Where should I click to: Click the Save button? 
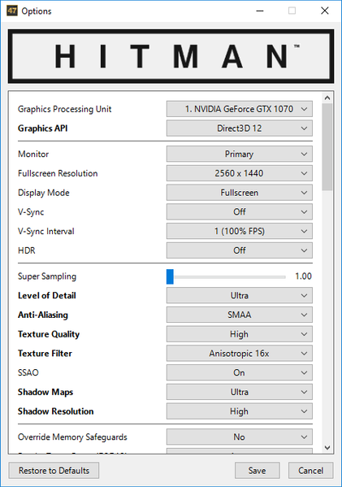click(x=257, y=471)
